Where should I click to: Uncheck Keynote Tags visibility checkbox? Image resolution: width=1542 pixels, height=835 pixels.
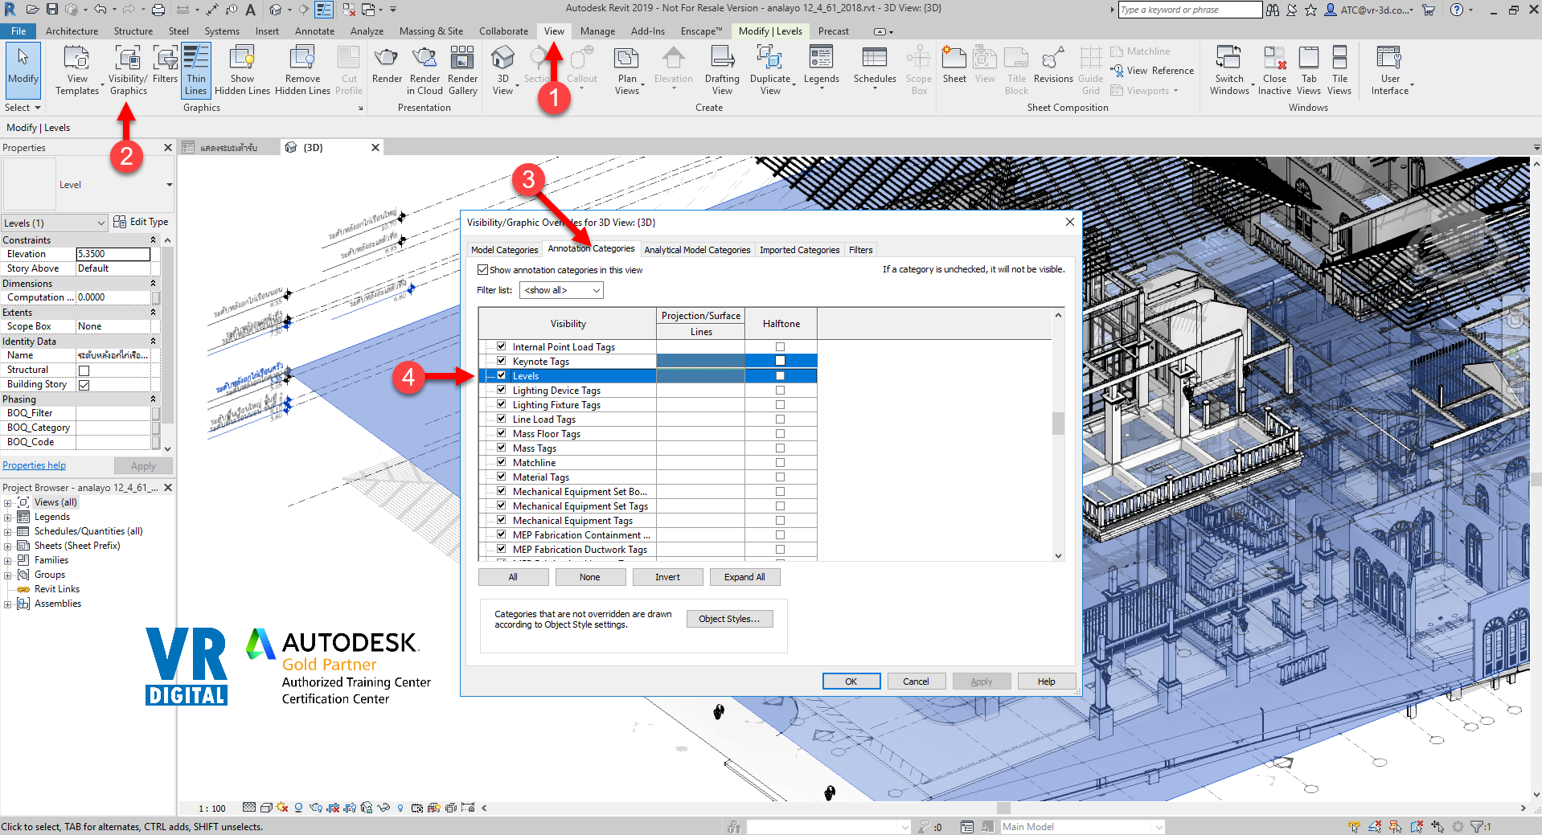pos(501,361)
